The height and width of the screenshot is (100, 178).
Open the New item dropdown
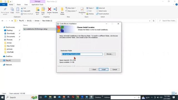pyautogui.click(x=70, y=8)
